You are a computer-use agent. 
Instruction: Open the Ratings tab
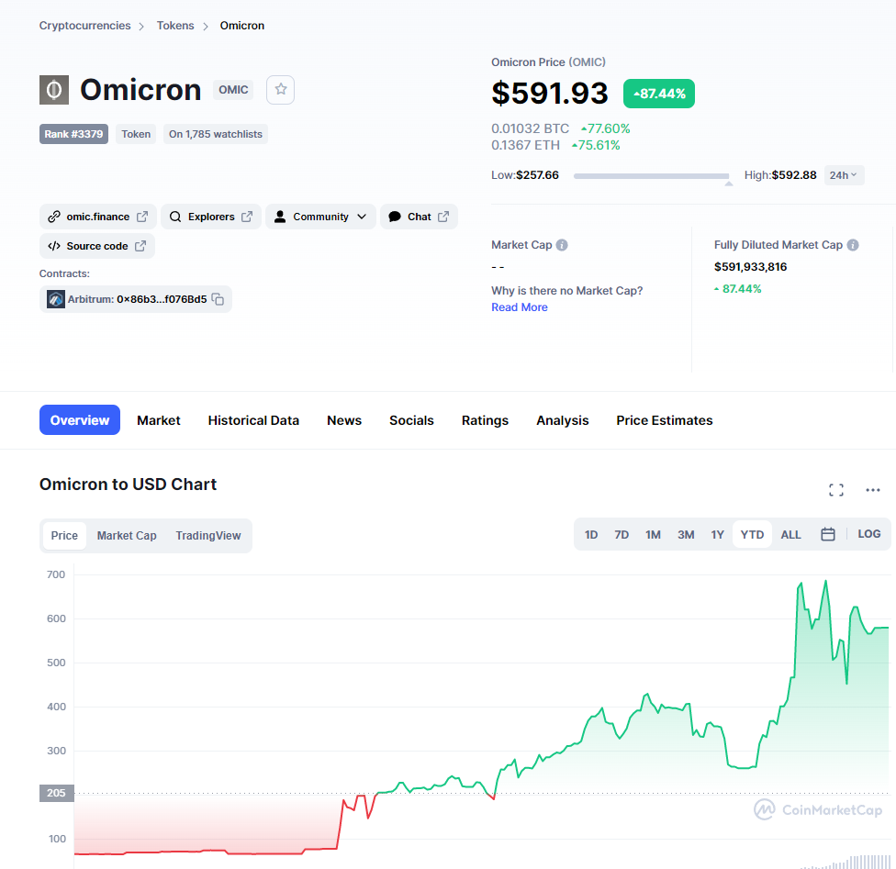(x=485, y=420)
